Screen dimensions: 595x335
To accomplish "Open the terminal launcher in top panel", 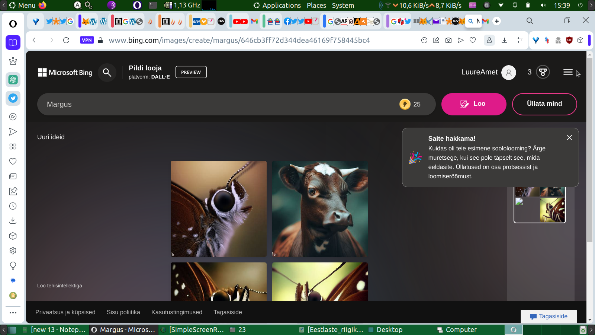I will (x=153, y=5).
